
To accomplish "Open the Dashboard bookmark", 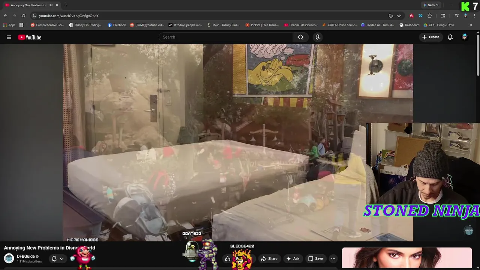I will click(409, 25).
